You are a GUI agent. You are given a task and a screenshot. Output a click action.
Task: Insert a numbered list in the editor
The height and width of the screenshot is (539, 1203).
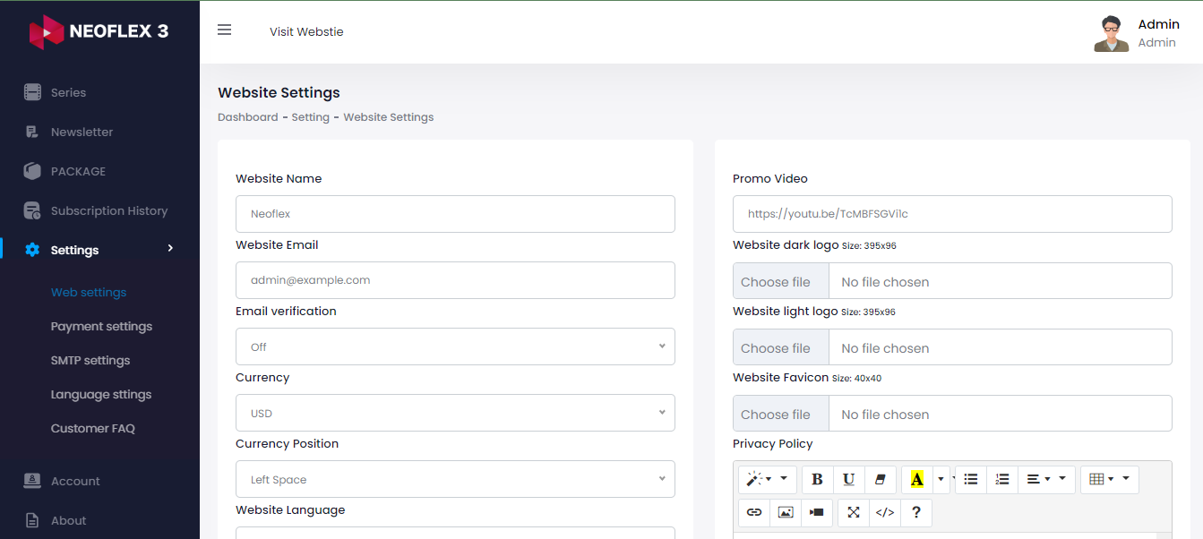pos(1002,479)
